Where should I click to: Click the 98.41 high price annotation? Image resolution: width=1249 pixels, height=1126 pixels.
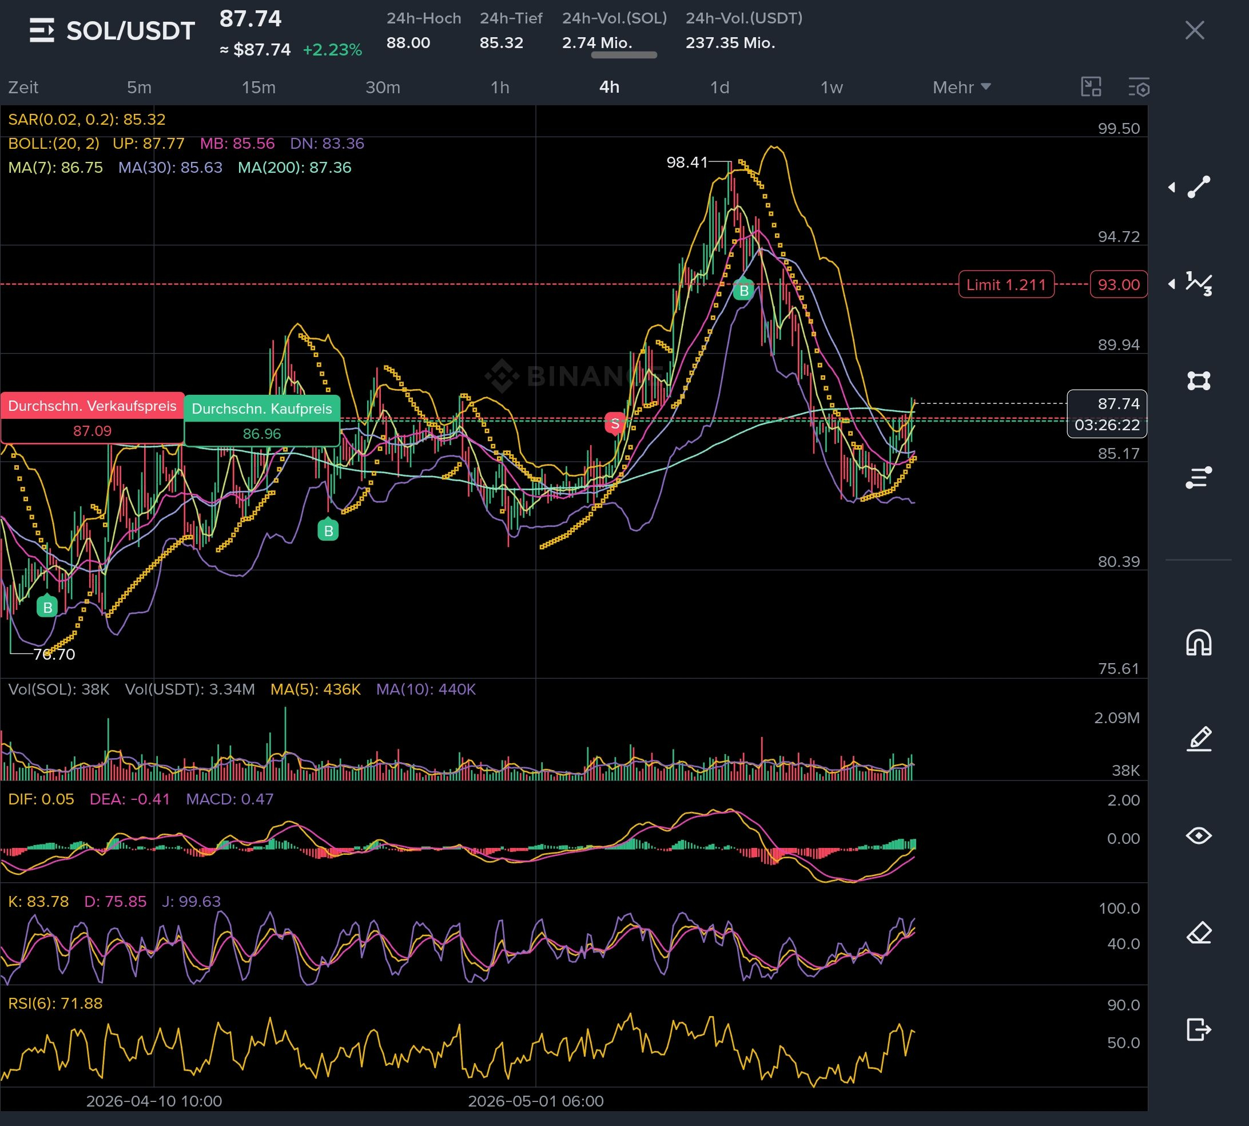pyautogui.click(x=686, y=162)
